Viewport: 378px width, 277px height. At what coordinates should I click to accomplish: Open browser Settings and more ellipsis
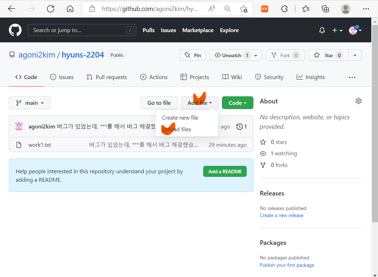coord(366,9)
